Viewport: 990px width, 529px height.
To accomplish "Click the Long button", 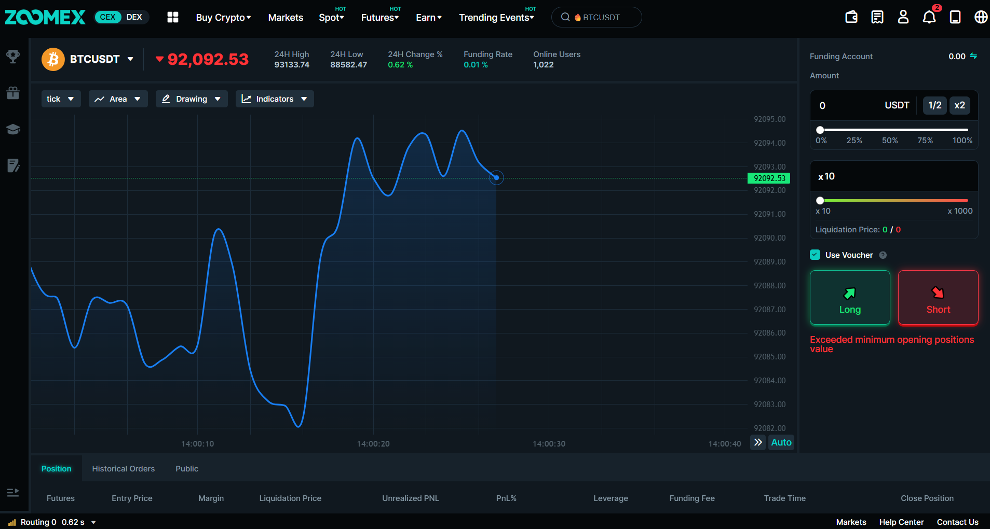I will tap(850, 298).
